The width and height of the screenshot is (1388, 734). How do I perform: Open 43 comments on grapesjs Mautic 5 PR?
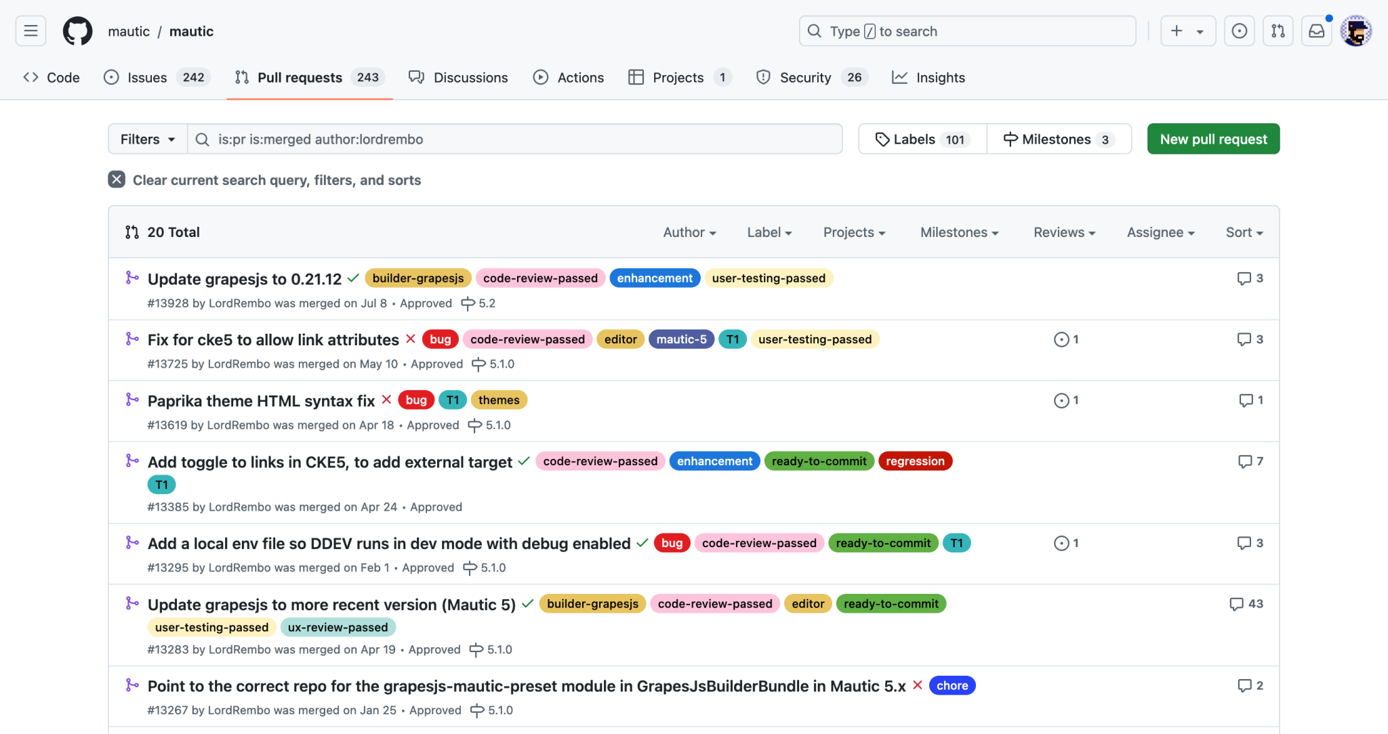click(x=1246, y=604)
